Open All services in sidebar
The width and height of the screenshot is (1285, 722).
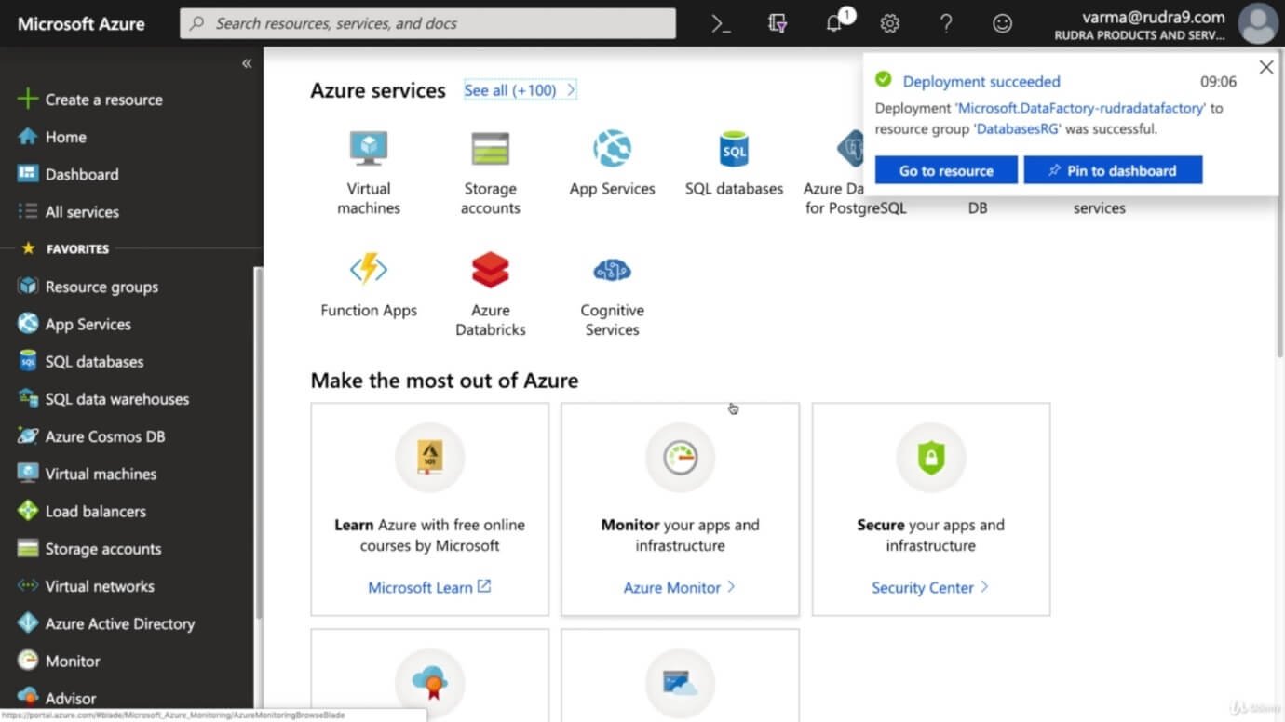[x=69, y=212]
